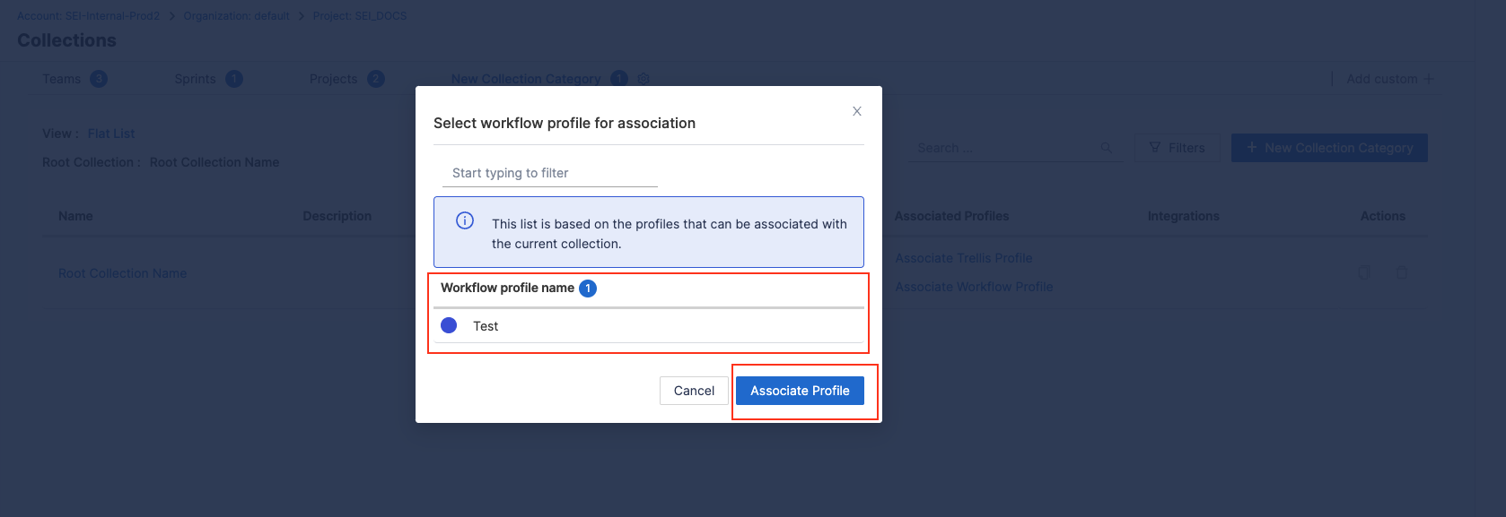
Task: Select the Test workflow profile radio button
Action: coord(449,325)
